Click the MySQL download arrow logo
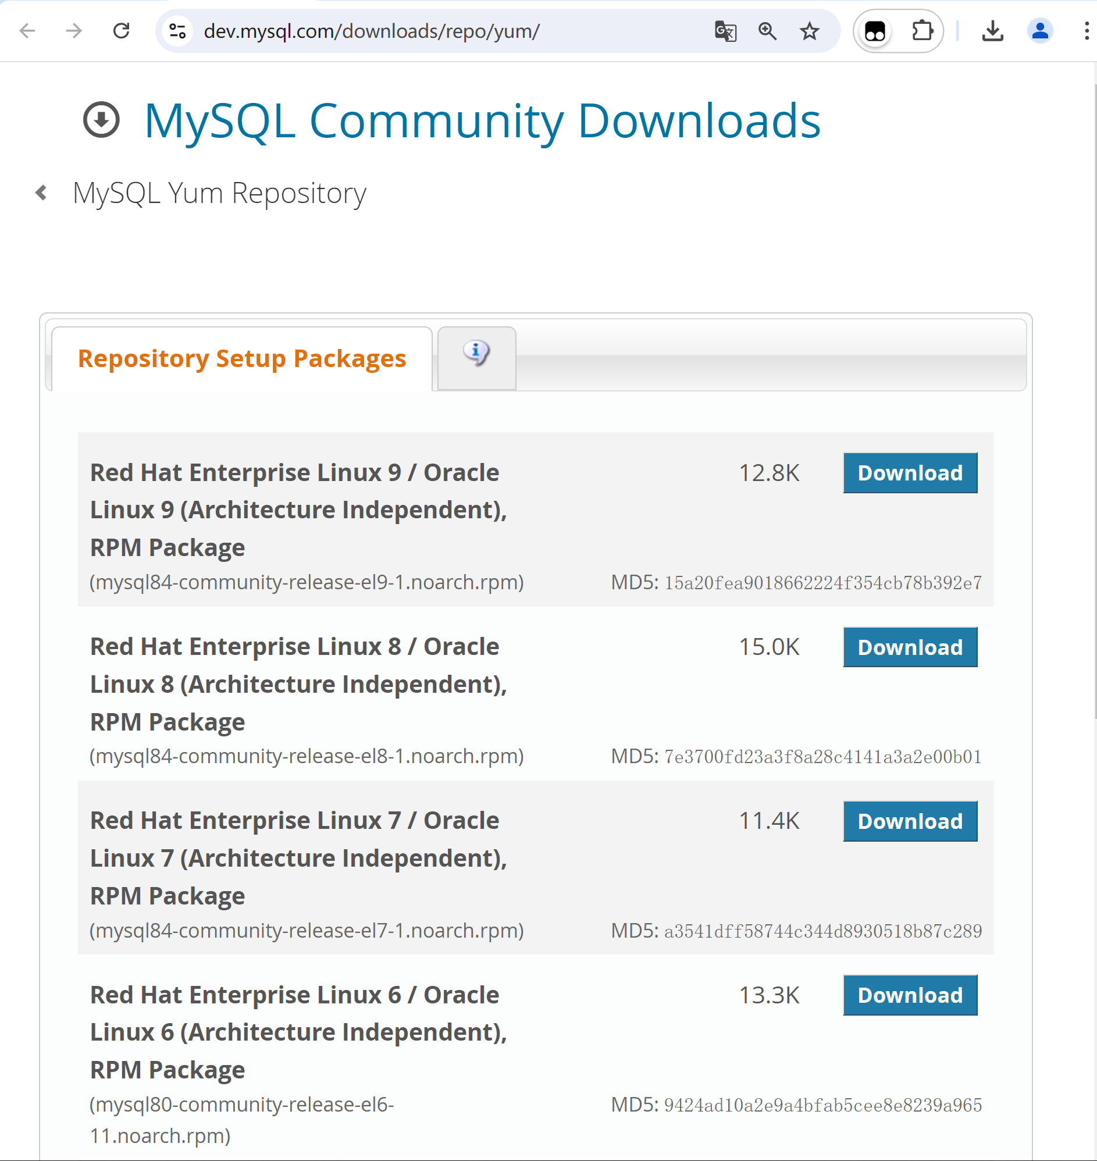Viewport: 1097px width, 1161px height. 101,121
